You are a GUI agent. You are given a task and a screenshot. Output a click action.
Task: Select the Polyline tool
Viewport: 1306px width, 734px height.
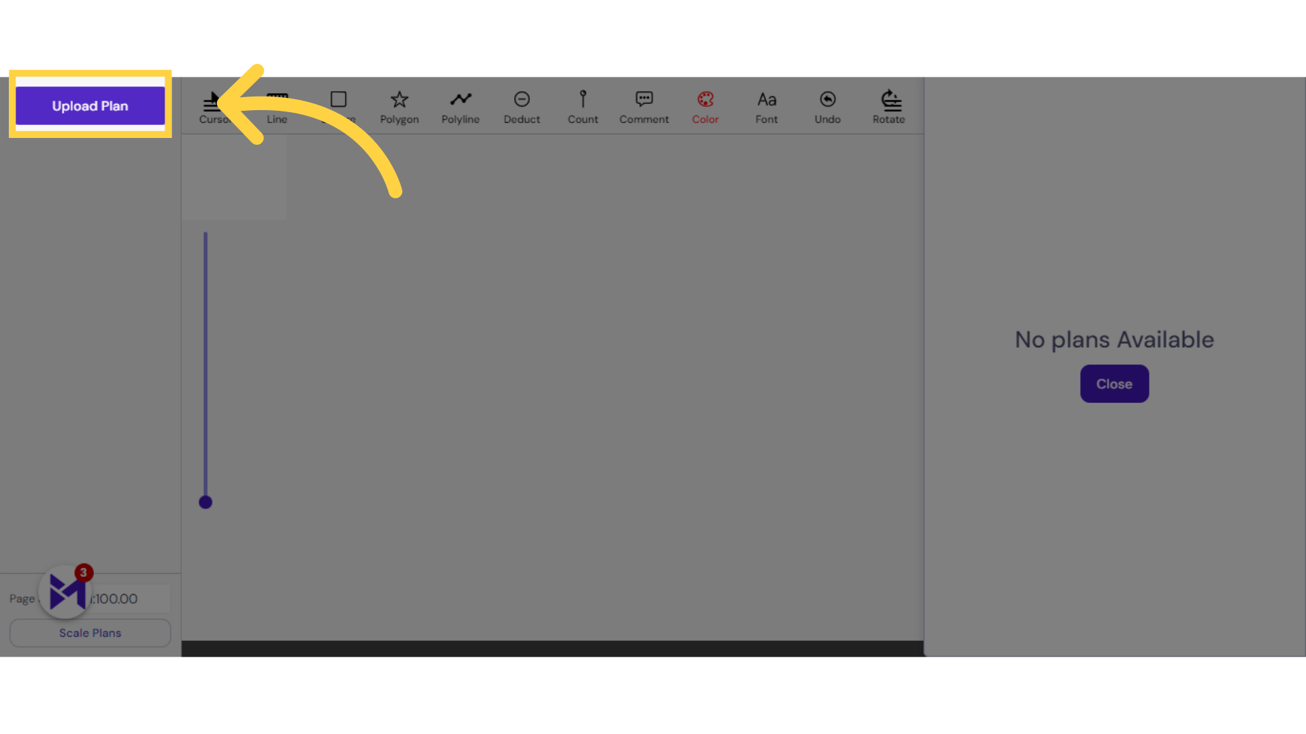(x=460, y=106)
